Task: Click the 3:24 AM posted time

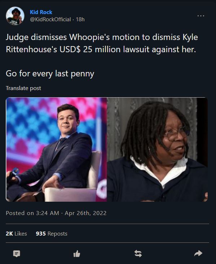Action: pos(48,213)
